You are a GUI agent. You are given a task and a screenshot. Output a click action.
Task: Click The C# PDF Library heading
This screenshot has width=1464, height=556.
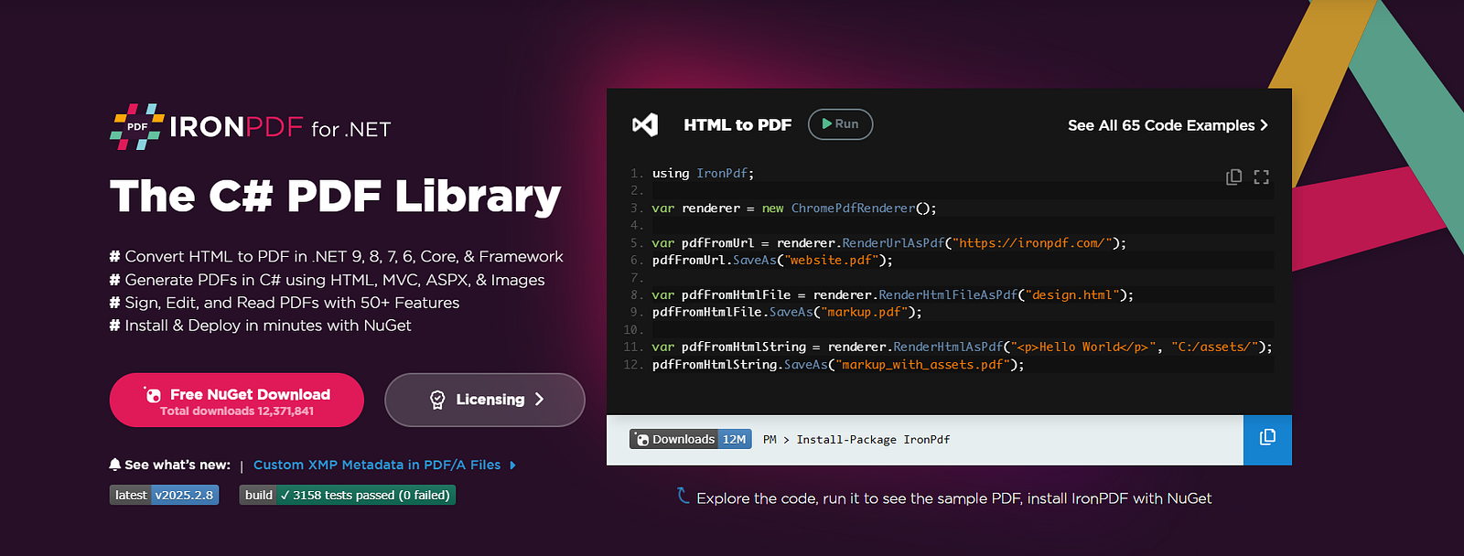pyautogui.click(x=335, y=197)
